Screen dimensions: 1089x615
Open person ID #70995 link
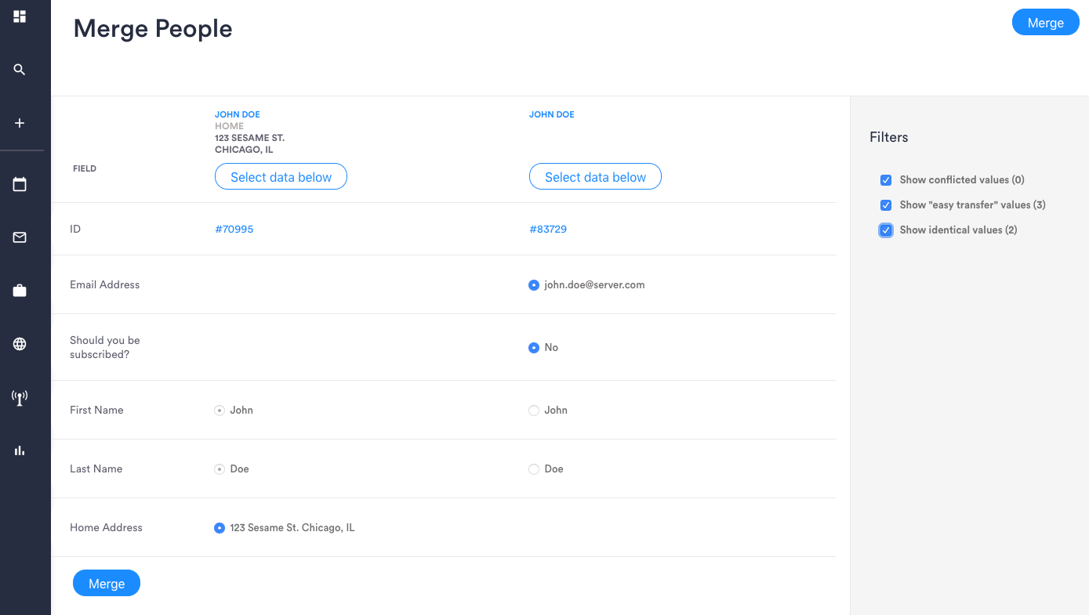(x=234, y=230)
